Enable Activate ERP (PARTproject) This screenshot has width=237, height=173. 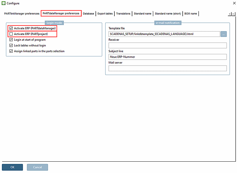11,34
